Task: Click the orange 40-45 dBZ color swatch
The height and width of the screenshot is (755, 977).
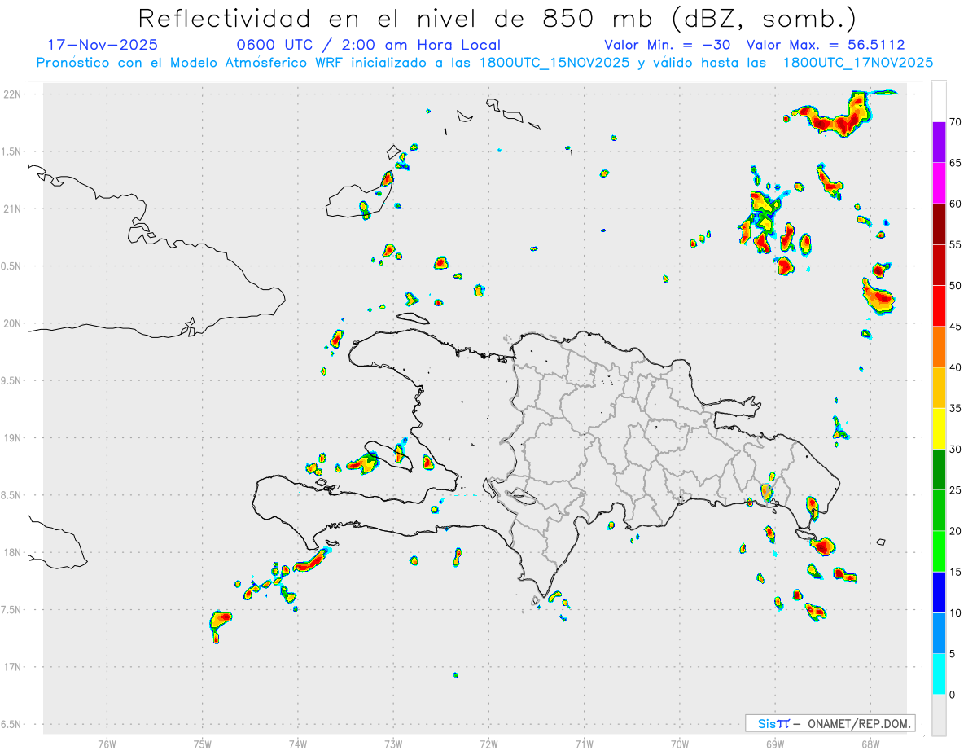Action: pos(939,347)
